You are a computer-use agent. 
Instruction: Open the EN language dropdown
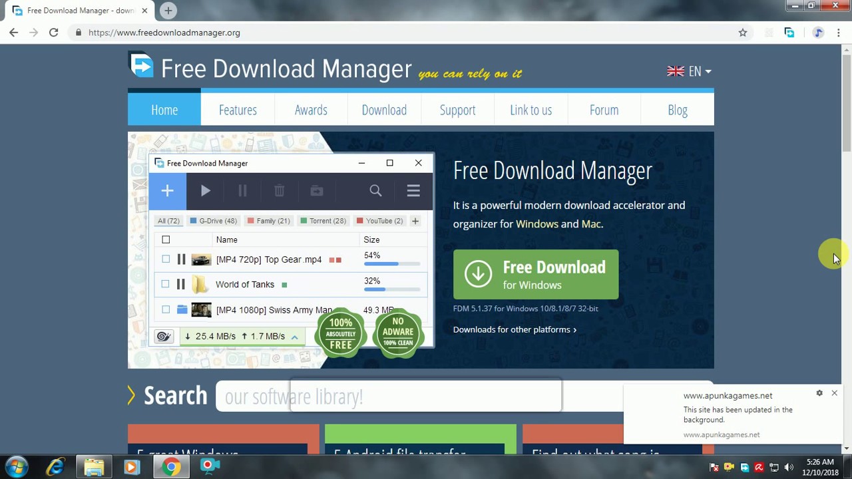coord(689,71)
